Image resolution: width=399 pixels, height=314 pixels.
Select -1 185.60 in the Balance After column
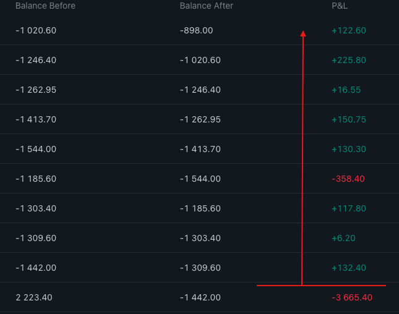point(200,208)
